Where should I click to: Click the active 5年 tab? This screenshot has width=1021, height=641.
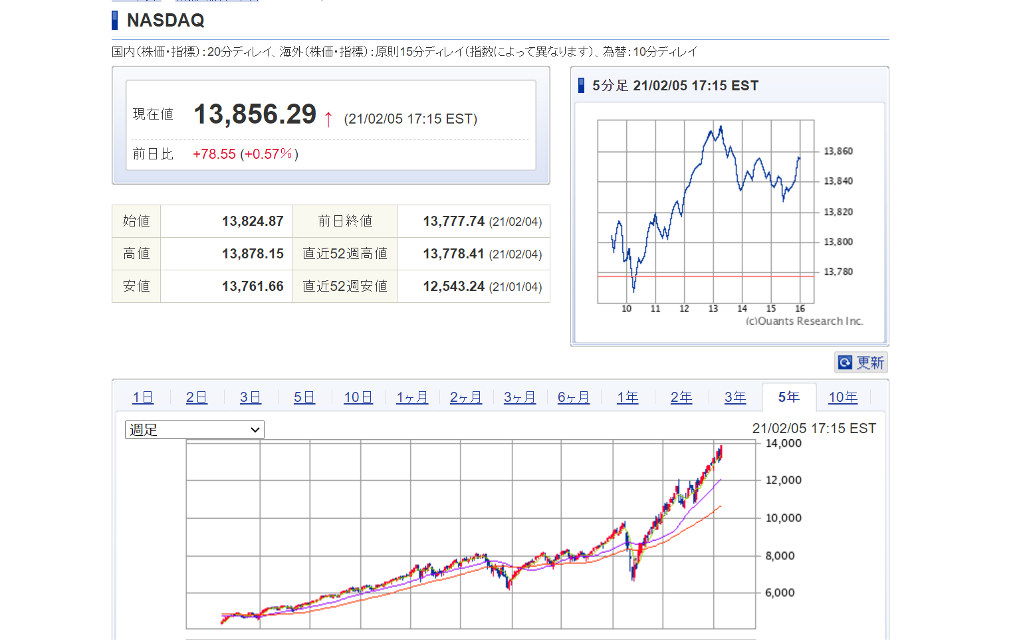(788, 397)
